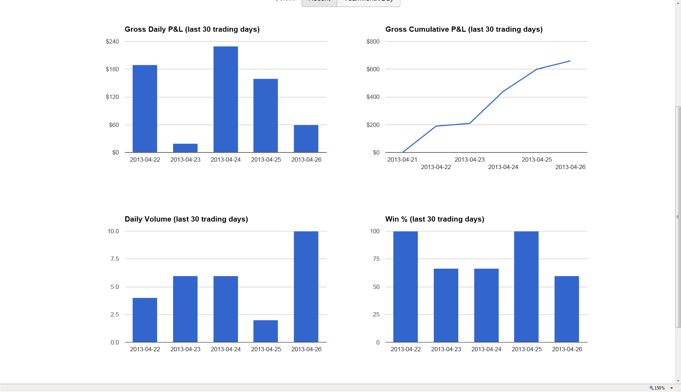Click the 2013-04-22 date under Win % chart

click(x=406, y=349)
